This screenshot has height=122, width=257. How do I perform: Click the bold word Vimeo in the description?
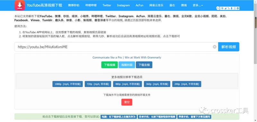[x=35, y=20]
